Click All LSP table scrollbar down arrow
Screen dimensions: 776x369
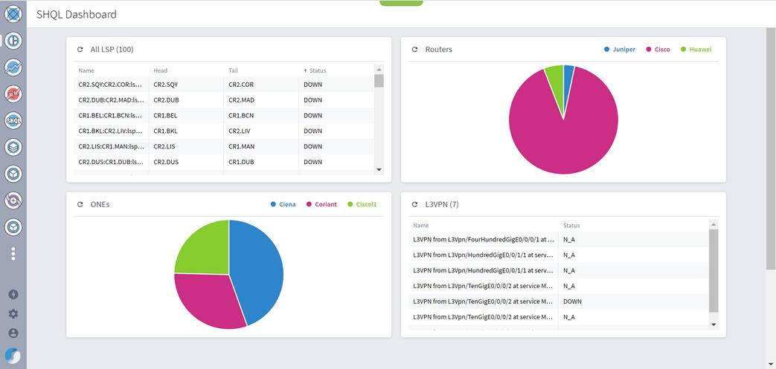379,169
